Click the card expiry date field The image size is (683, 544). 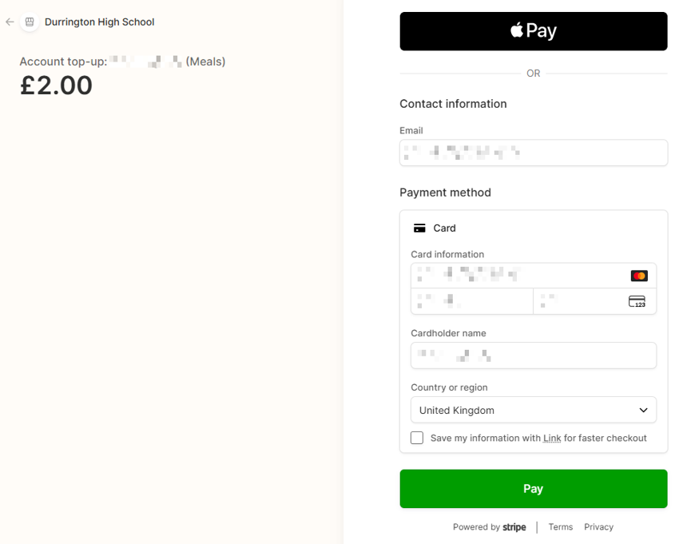pyautogui.click(x=472, y=301)
